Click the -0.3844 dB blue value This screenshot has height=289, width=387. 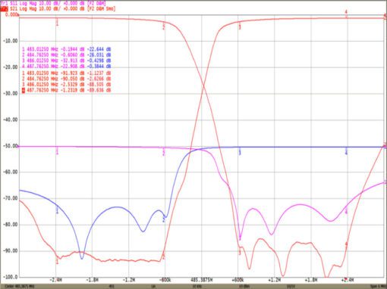click(99, 67)
